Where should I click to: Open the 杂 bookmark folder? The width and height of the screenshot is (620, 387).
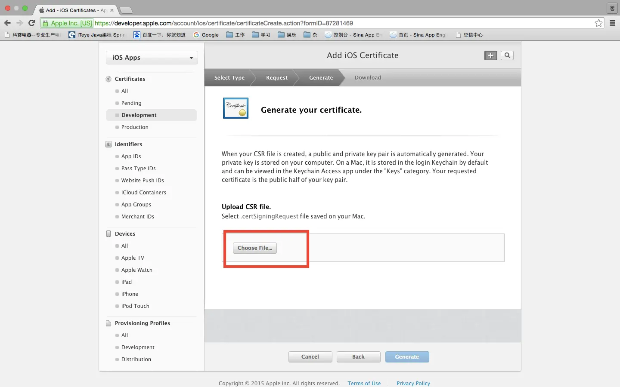310,35
